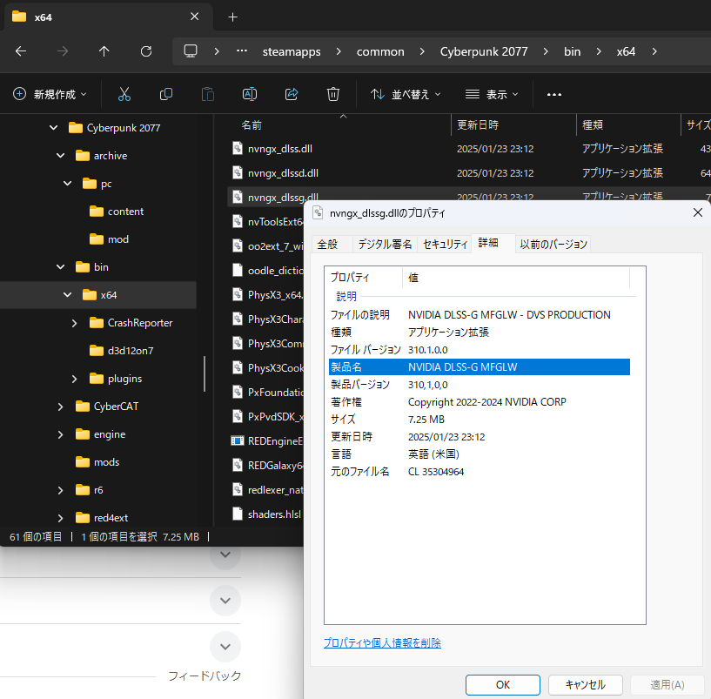Click Cyberpunk 2077 in the address breadcrumb

[x=484, y=51]
